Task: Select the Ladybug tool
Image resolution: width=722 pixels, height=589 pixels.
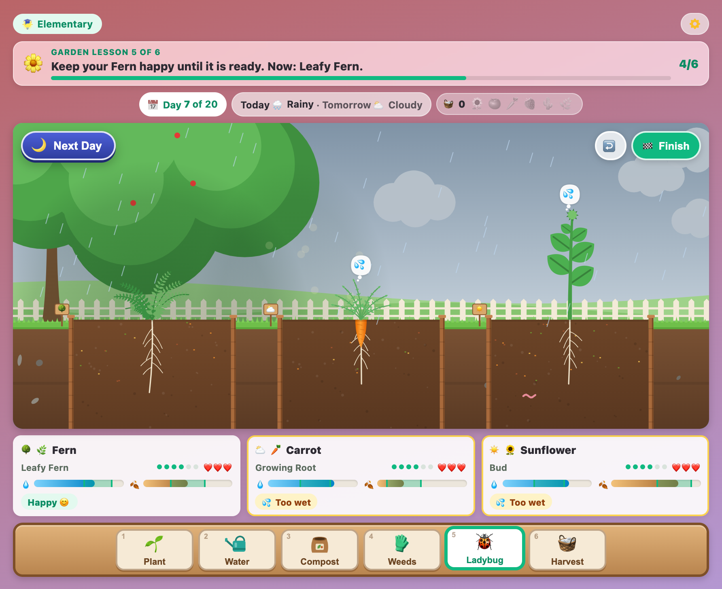Action: (485, 549)
